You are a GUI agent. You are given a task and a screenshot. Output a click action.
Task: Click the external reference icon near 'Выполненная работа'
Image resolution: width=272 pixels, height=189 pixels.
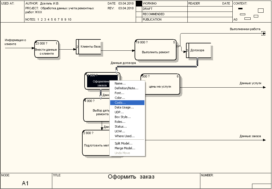pyautogui.click(x=263, y=34)
